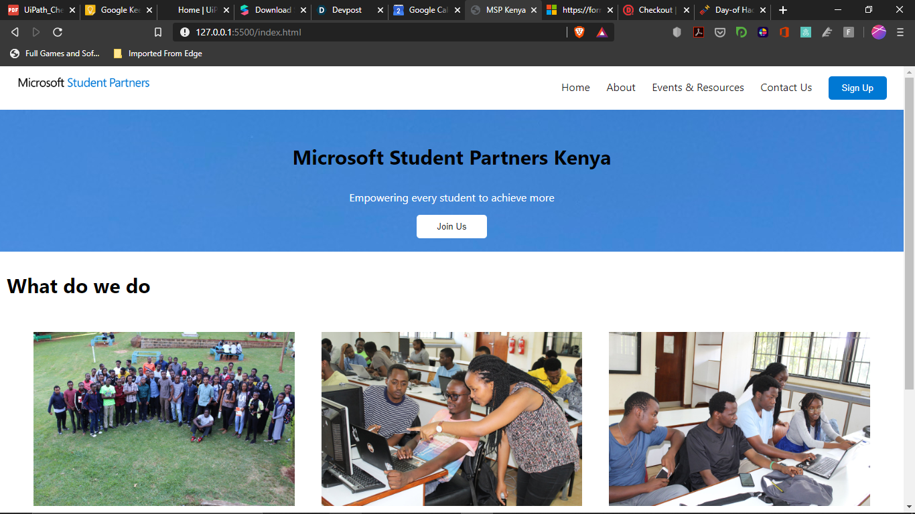
Task: Click the teal square extension icon
Action: point(806,32)
